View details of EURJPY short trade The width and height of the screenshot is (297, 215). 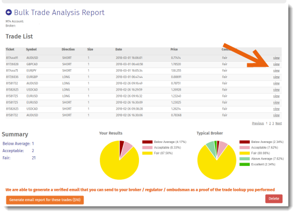point(276,70)
